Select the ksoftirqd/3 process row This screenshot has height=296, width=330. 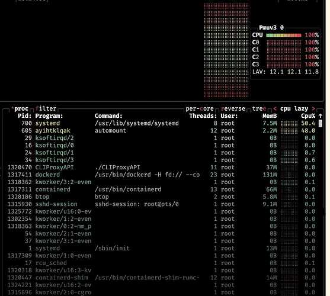click(161, 160)
